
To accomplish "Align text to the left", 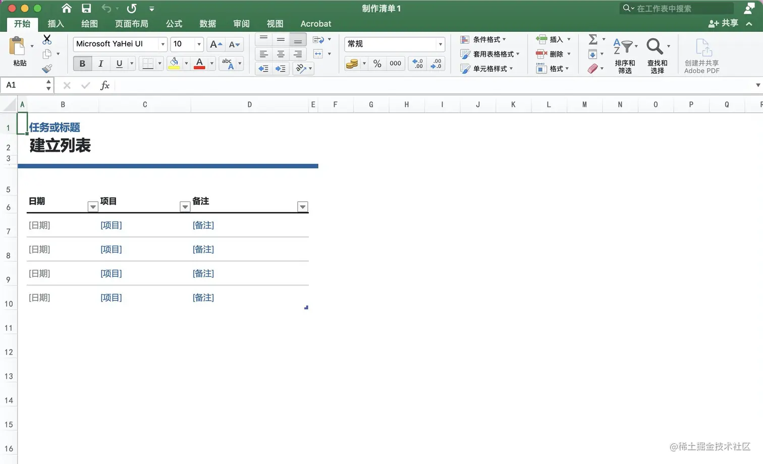I will click(263, 54).
